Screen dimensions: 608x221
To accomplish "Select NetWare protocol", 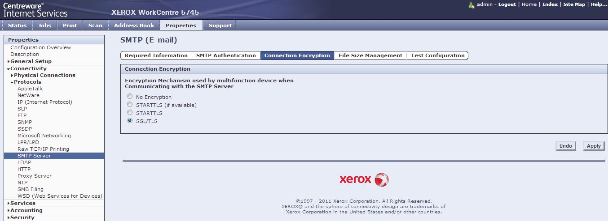I will click(x=28, y=95).
